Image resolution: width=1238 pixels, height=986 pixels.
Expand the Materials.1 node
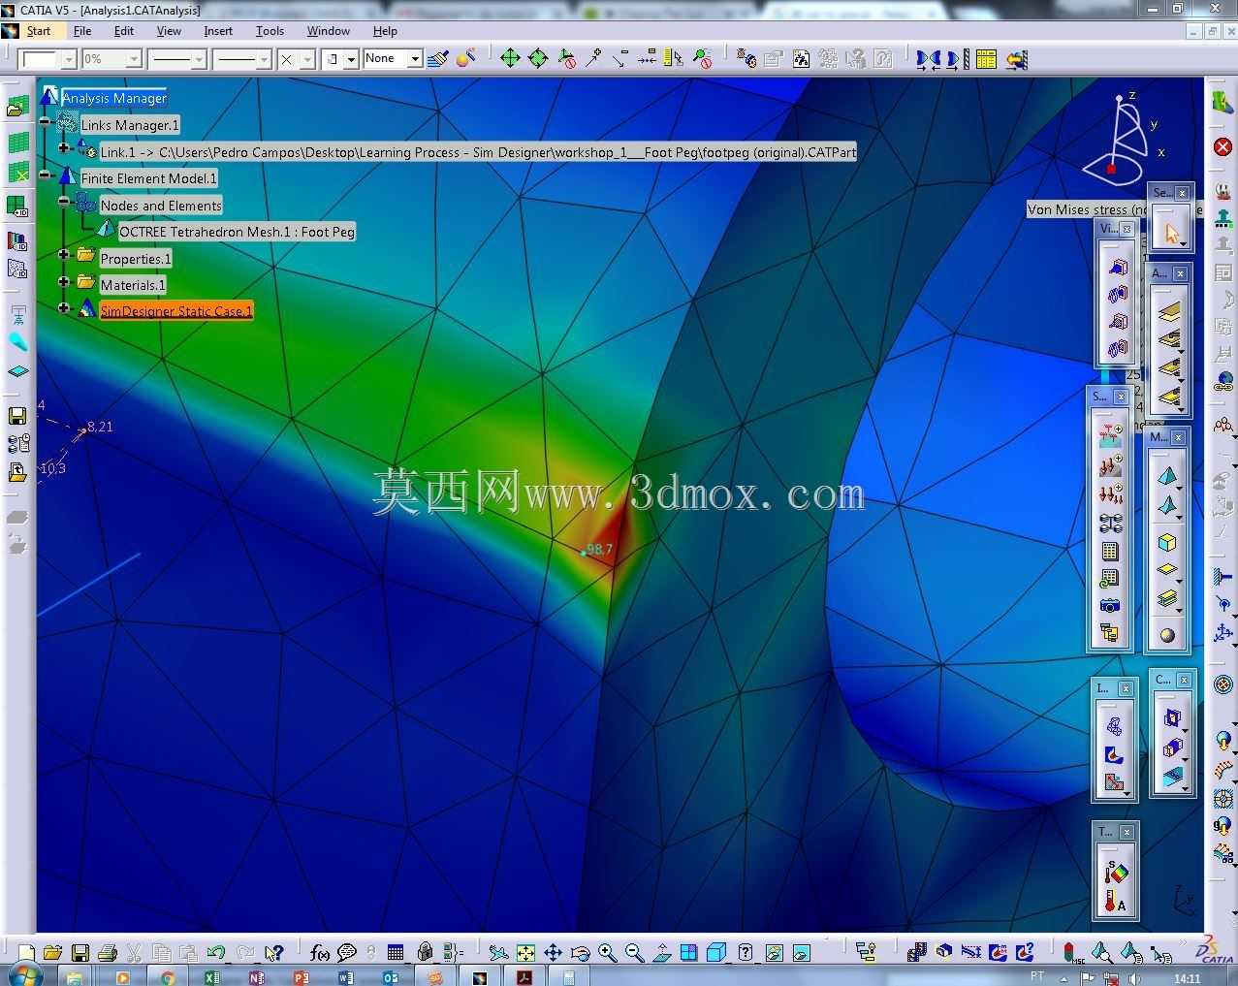64,281
